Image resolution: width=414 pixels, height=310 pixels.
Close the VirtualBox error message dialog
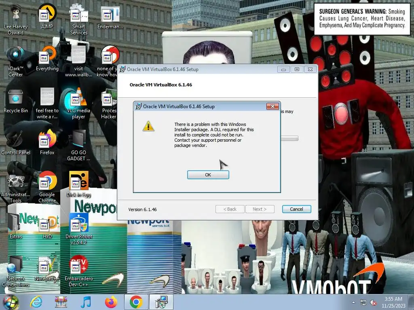point(272,106)
